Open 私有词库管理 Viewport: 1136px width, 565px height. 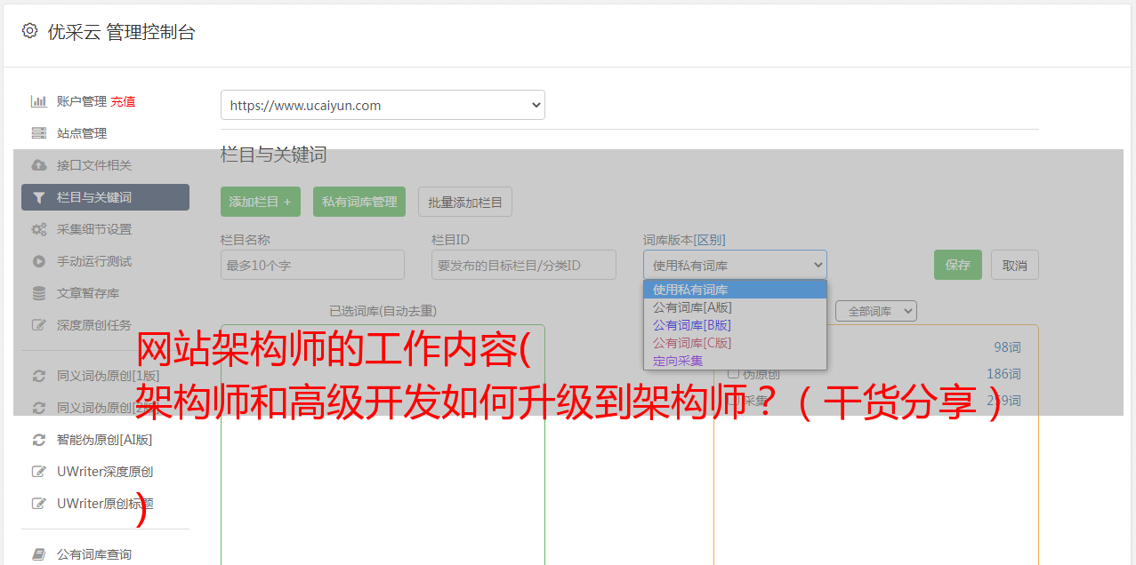click(359, 202)
